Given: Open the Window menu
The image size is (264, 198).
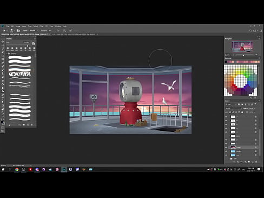Looking at the screenshot, I should point(58,27).
